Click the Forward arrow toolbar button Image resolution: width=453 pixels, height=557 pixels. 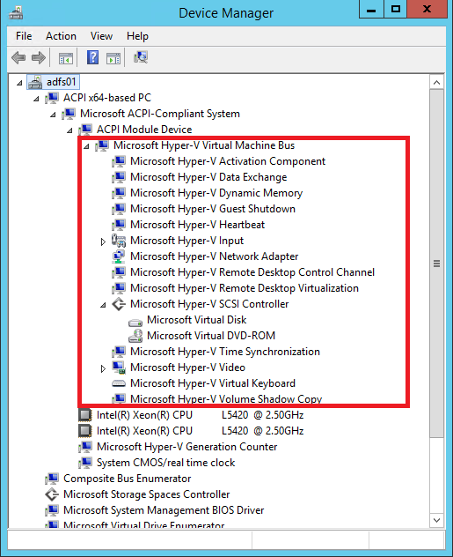point(39,57)
